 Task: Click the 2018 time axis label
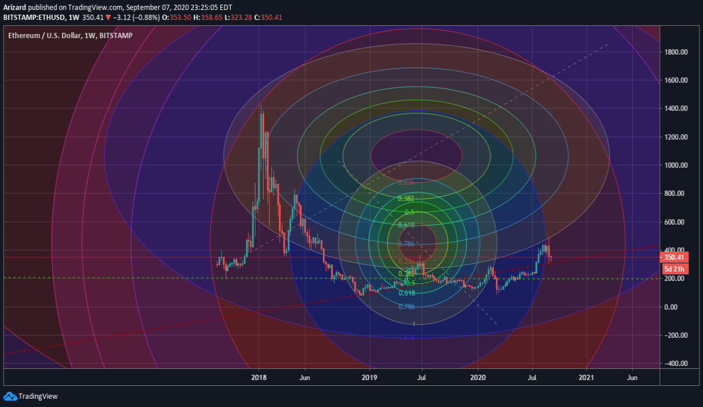coord(258,378)
